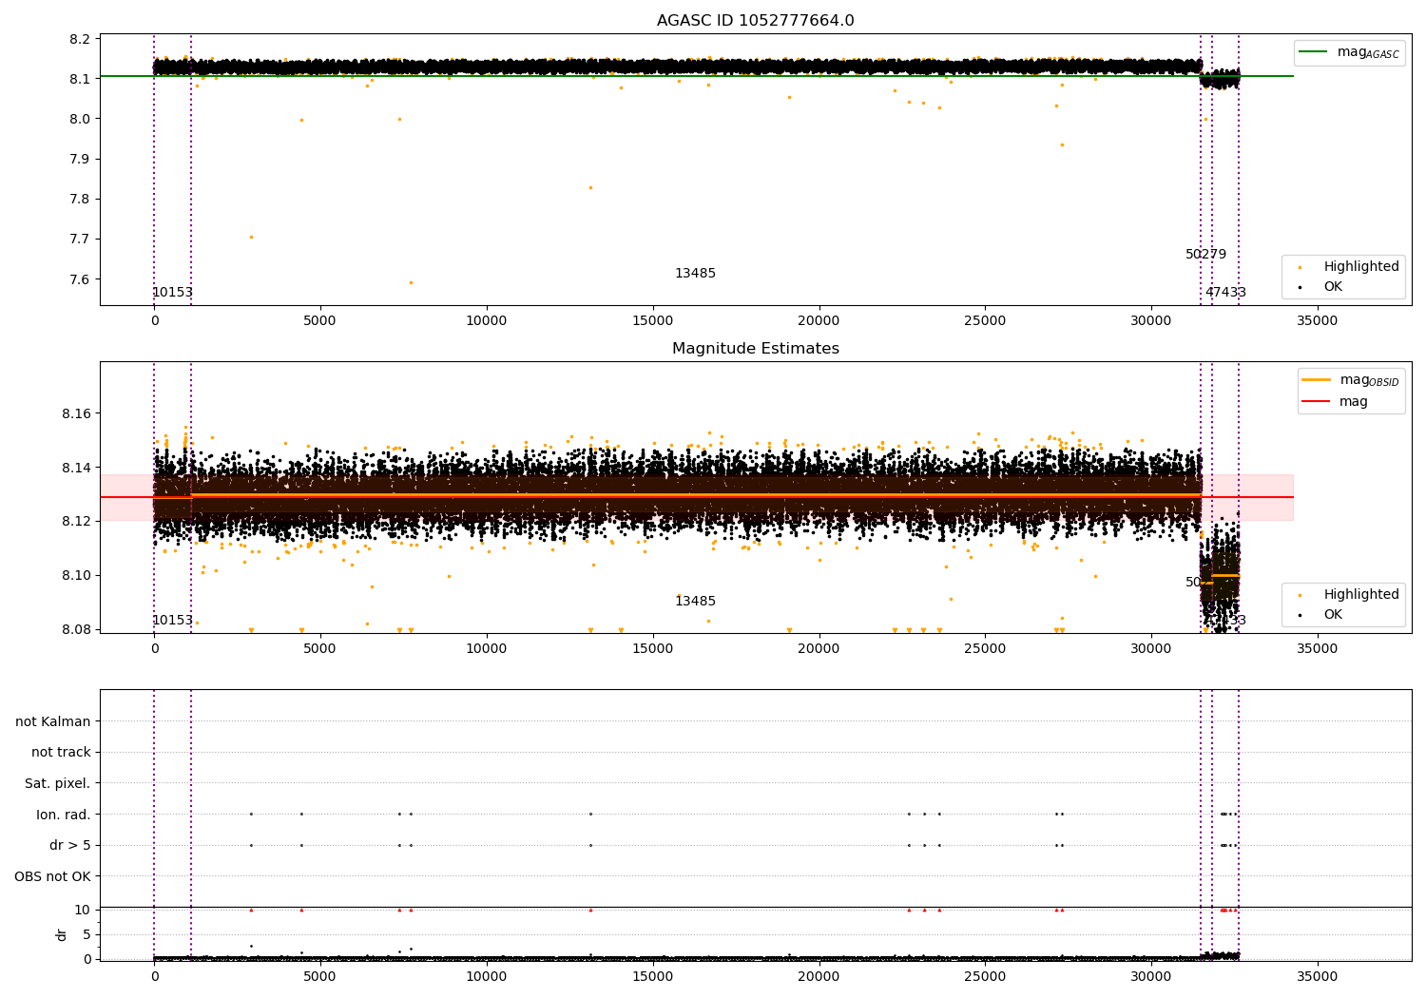Click the 'dr > 5' row label
This screenshot has height=998, width=1426.
[x=70, y=845]
